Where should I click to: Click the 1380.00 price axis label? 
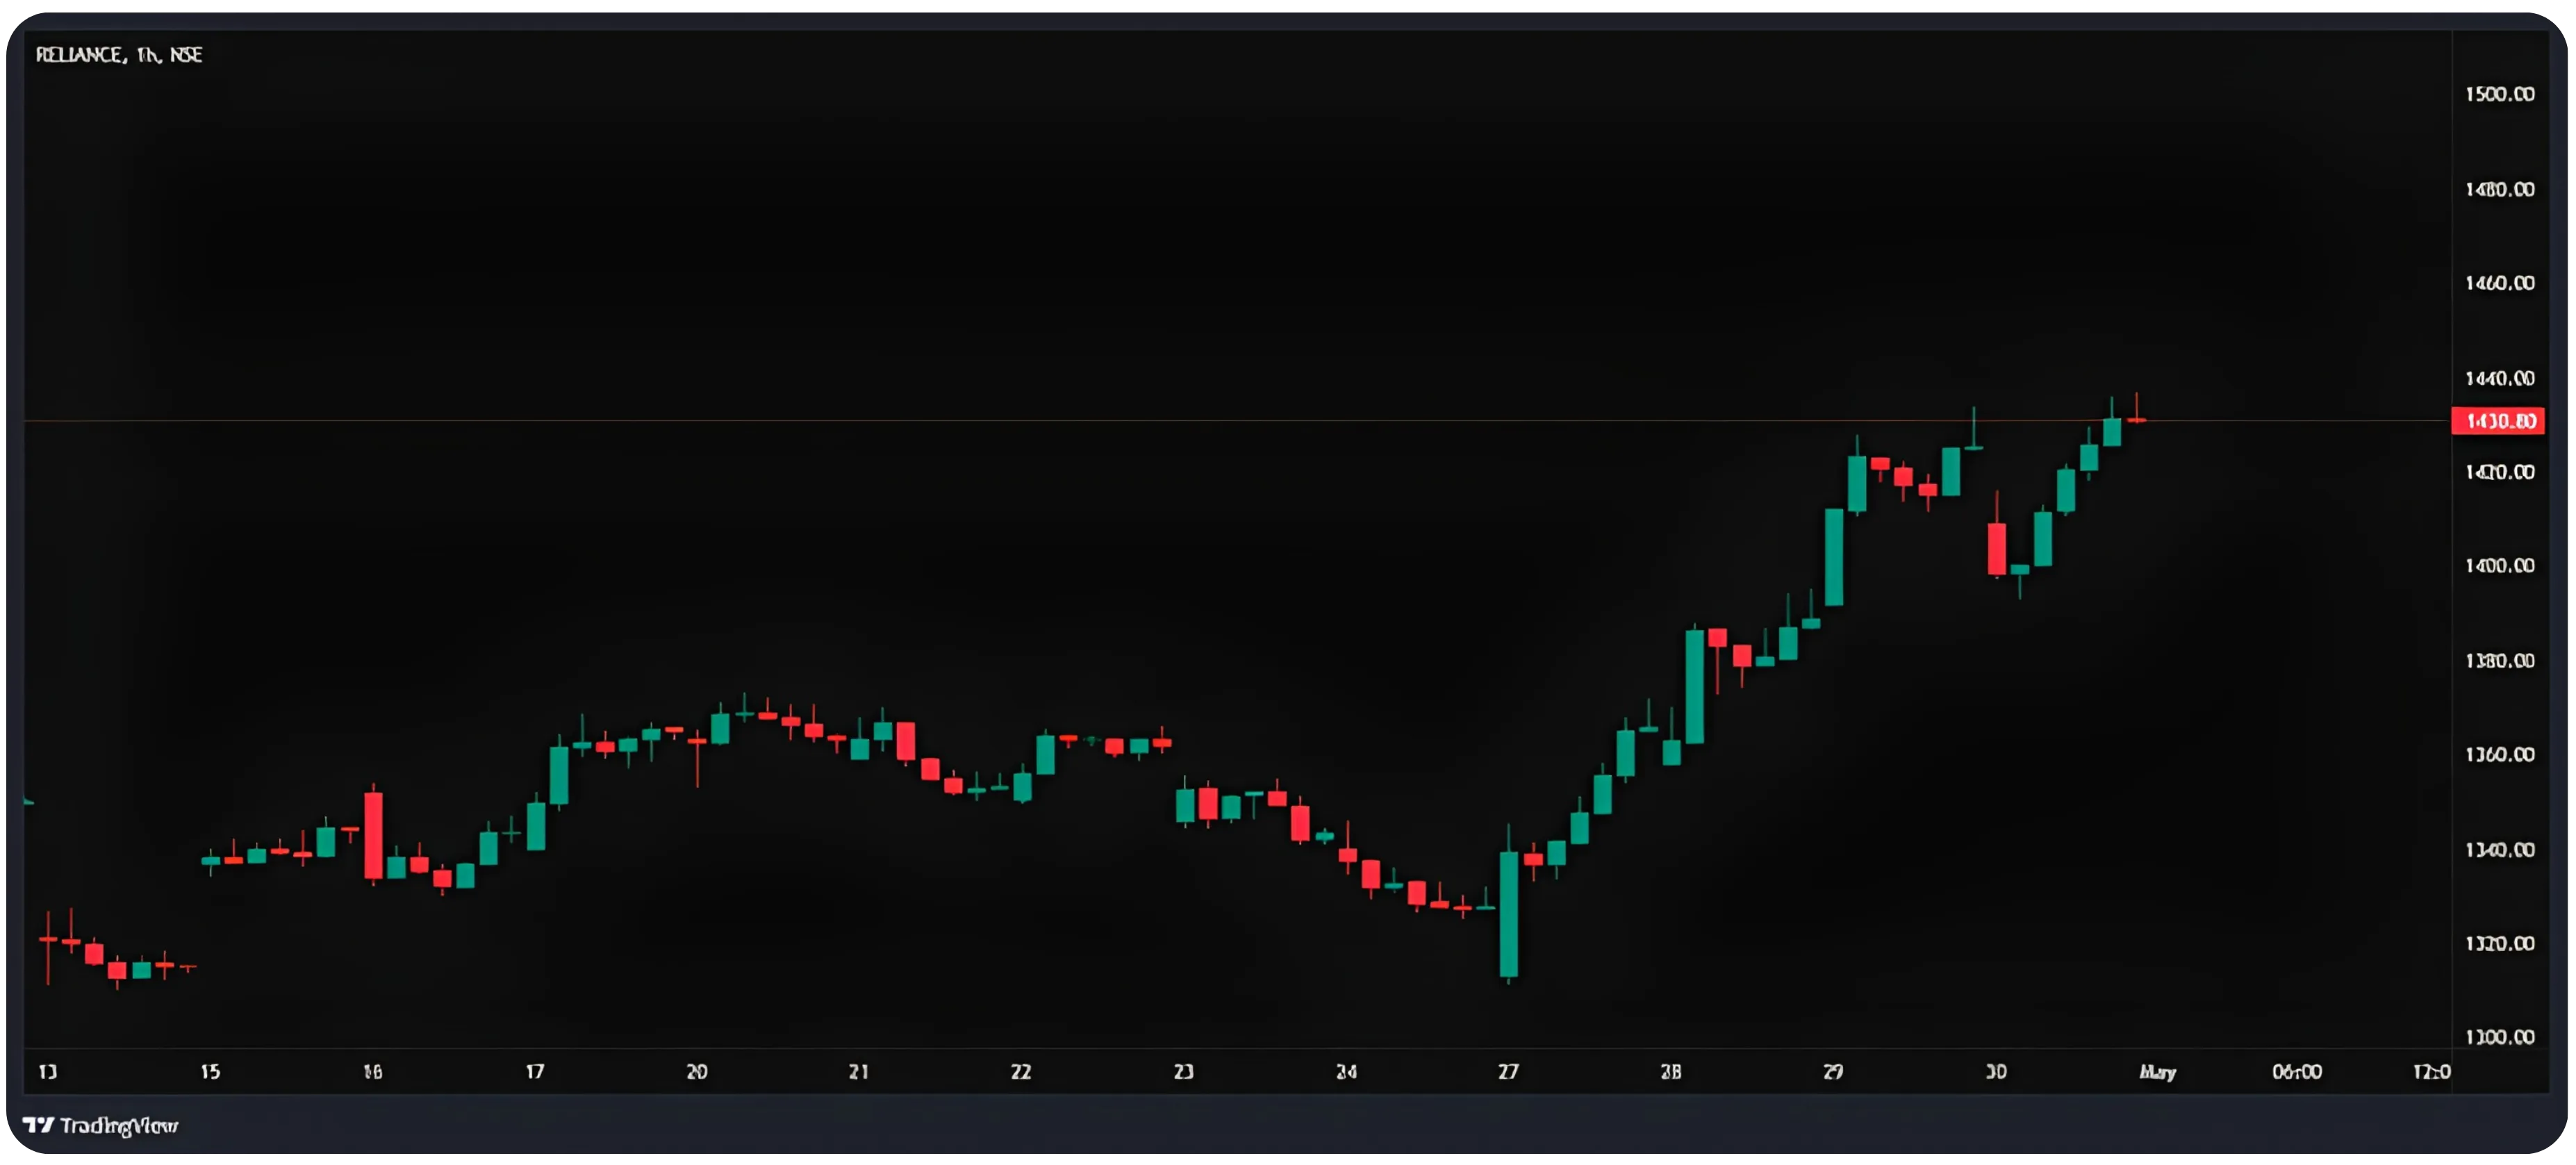pyautogui.click(x=2499, y=661)
